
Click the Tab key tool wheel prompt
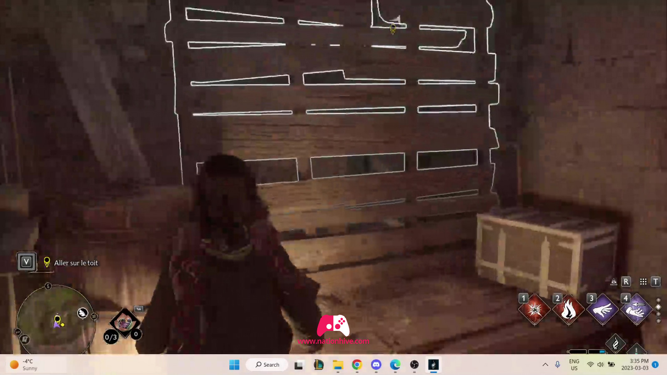(139, 309)
